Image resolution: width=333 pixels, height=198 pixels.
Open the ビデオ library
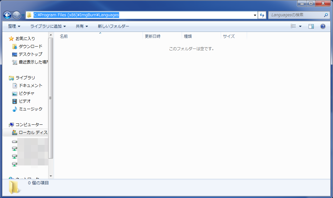click(25, 101)
